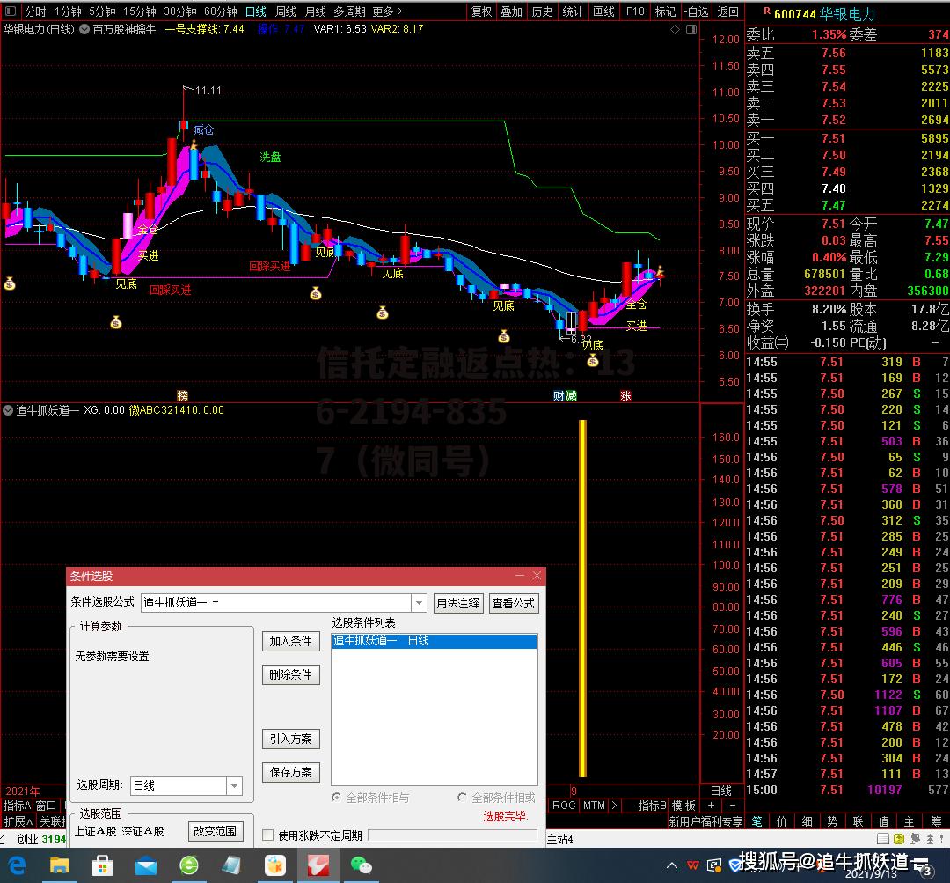Switch to the 60分钟 chart period
Image resolution: width=950 pixels, height=883 pixels.
pos(221,11)
